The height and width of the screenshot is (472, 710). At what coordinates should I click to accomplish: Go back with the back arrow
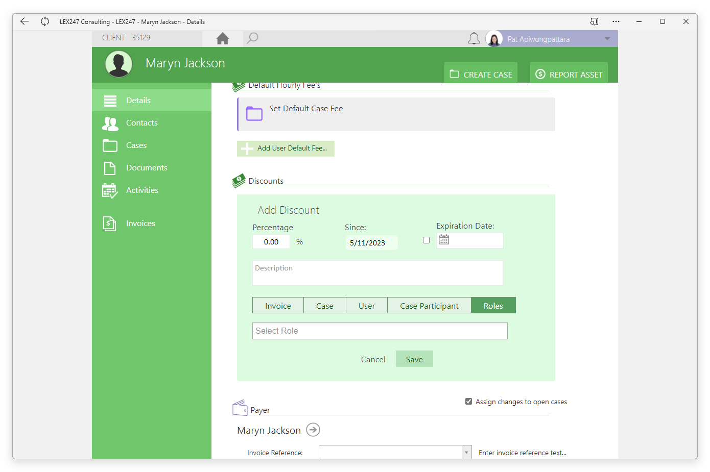pyautogui.click(x=24, y=21)
